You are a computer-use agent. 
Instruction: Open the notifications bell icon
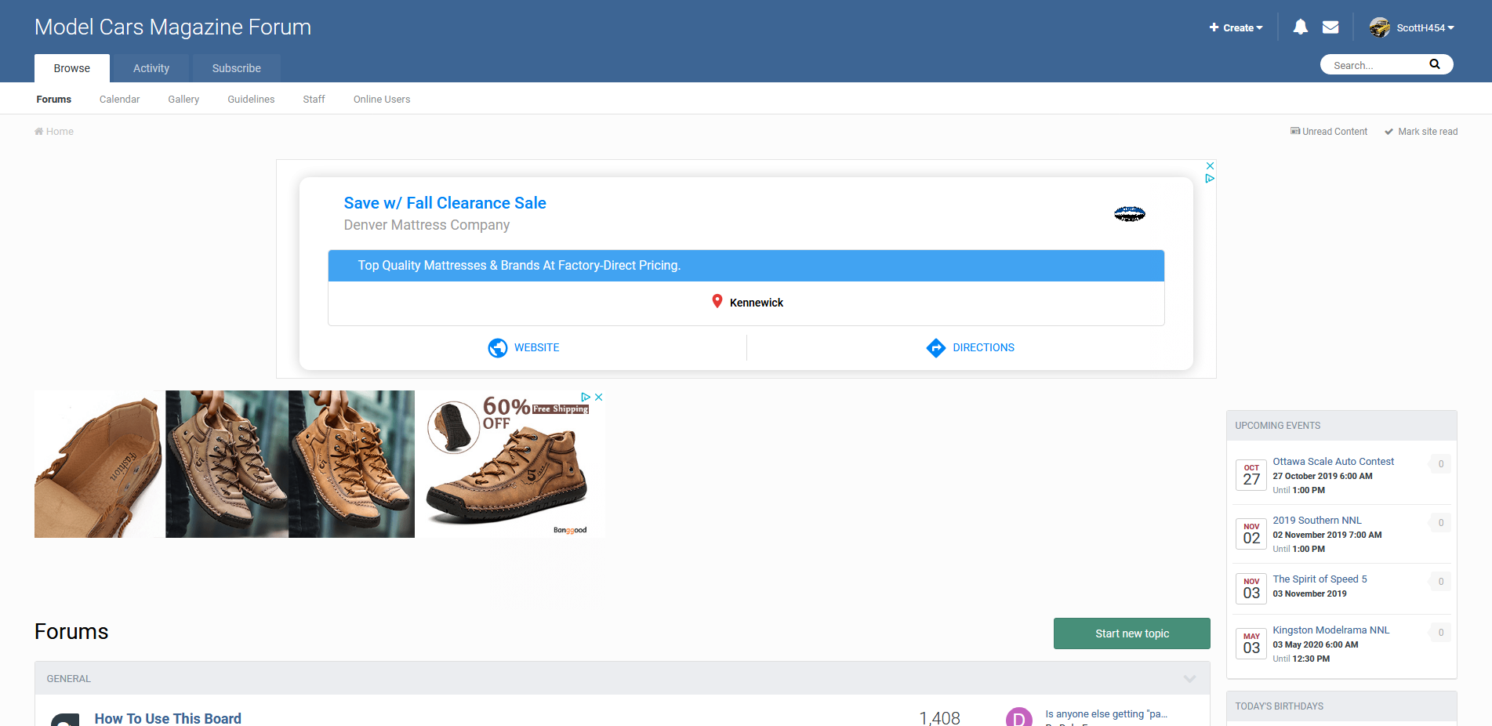1300,27
